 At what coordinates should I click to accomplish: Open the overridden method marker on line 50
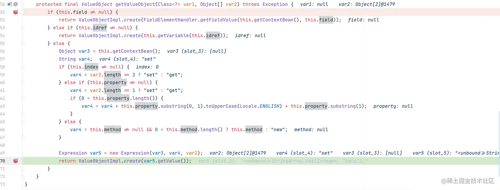[9, 4]
